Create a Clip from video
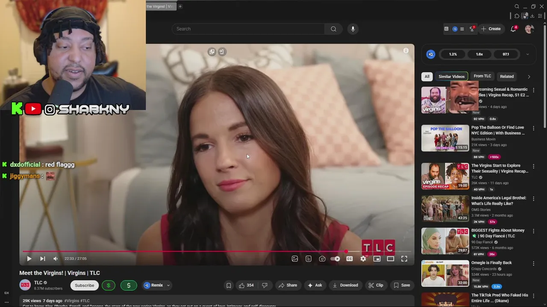The image size is (547, 307). tap(376, 285)
